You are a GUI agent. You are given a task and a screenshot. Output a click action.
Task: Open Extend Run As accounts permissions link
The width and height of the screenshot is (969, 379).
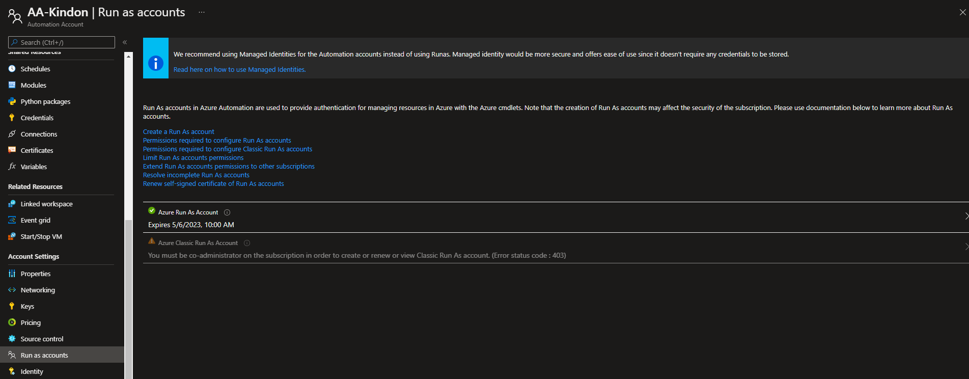point(229,167)
